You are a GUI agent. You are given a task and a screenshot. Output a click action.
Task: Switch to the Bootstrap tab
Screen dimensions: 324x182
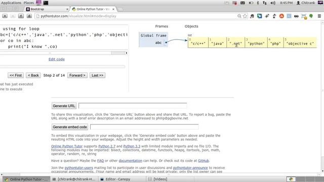[x=47, y=9]
